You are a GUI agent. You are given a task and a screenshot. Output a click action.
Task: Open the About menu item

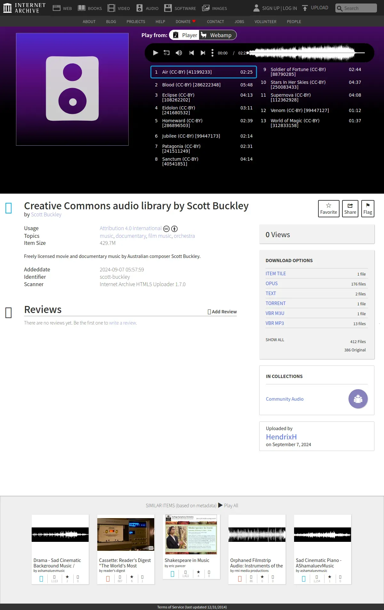click(x=89, y=22)
